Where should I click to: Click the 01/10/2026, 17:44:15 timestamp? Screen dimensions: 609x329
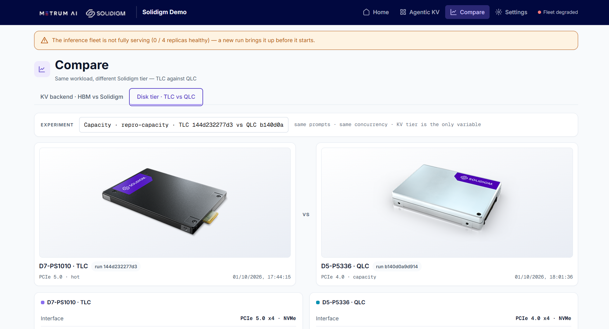pyautogui.click(x=262, y=277)
